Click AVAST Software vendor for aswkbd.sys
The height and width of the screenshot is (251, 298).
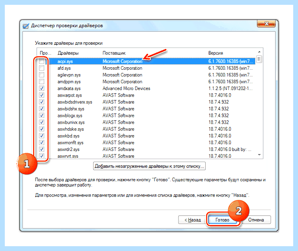pyautogui.click(x=118, y=136)
